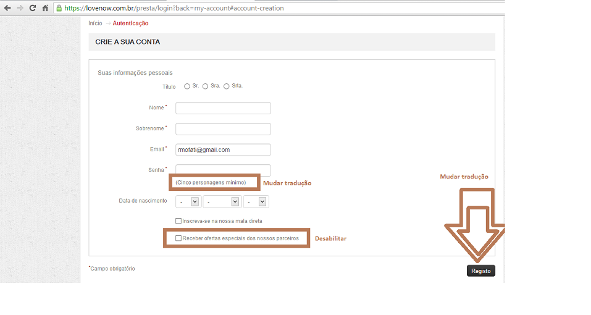Select the Sr. title radio button
Screen dimensions: 591x315
tap(187, 86)
